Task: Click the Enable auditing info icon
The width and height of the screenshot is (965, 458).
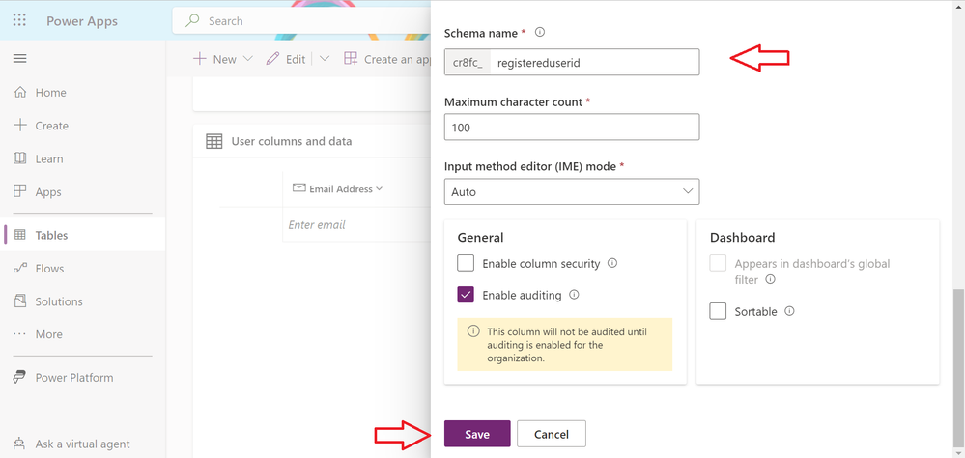Action: pos(574,295)
